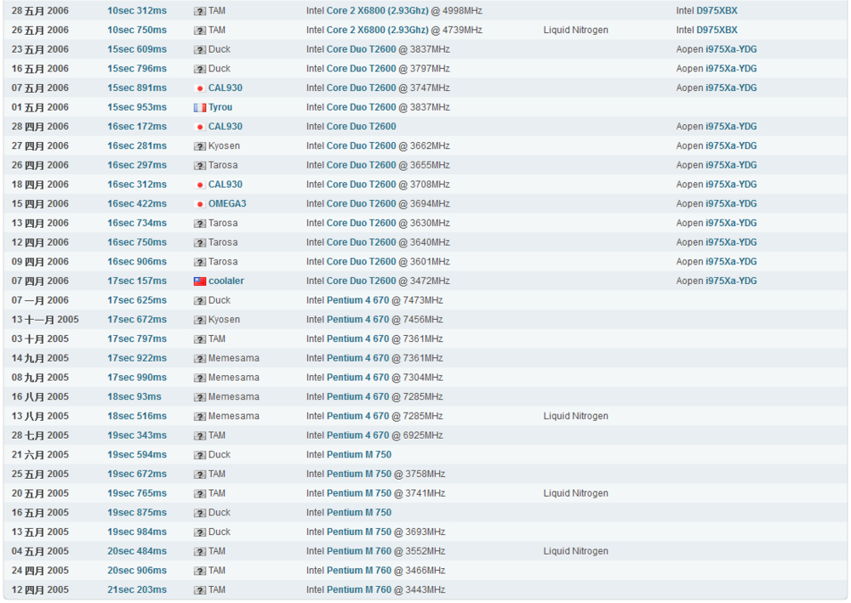Click the unknown-flag icon on the 16sec 297ms Tarosa row
Screen dimensions: 851x603
pos(200,165)
